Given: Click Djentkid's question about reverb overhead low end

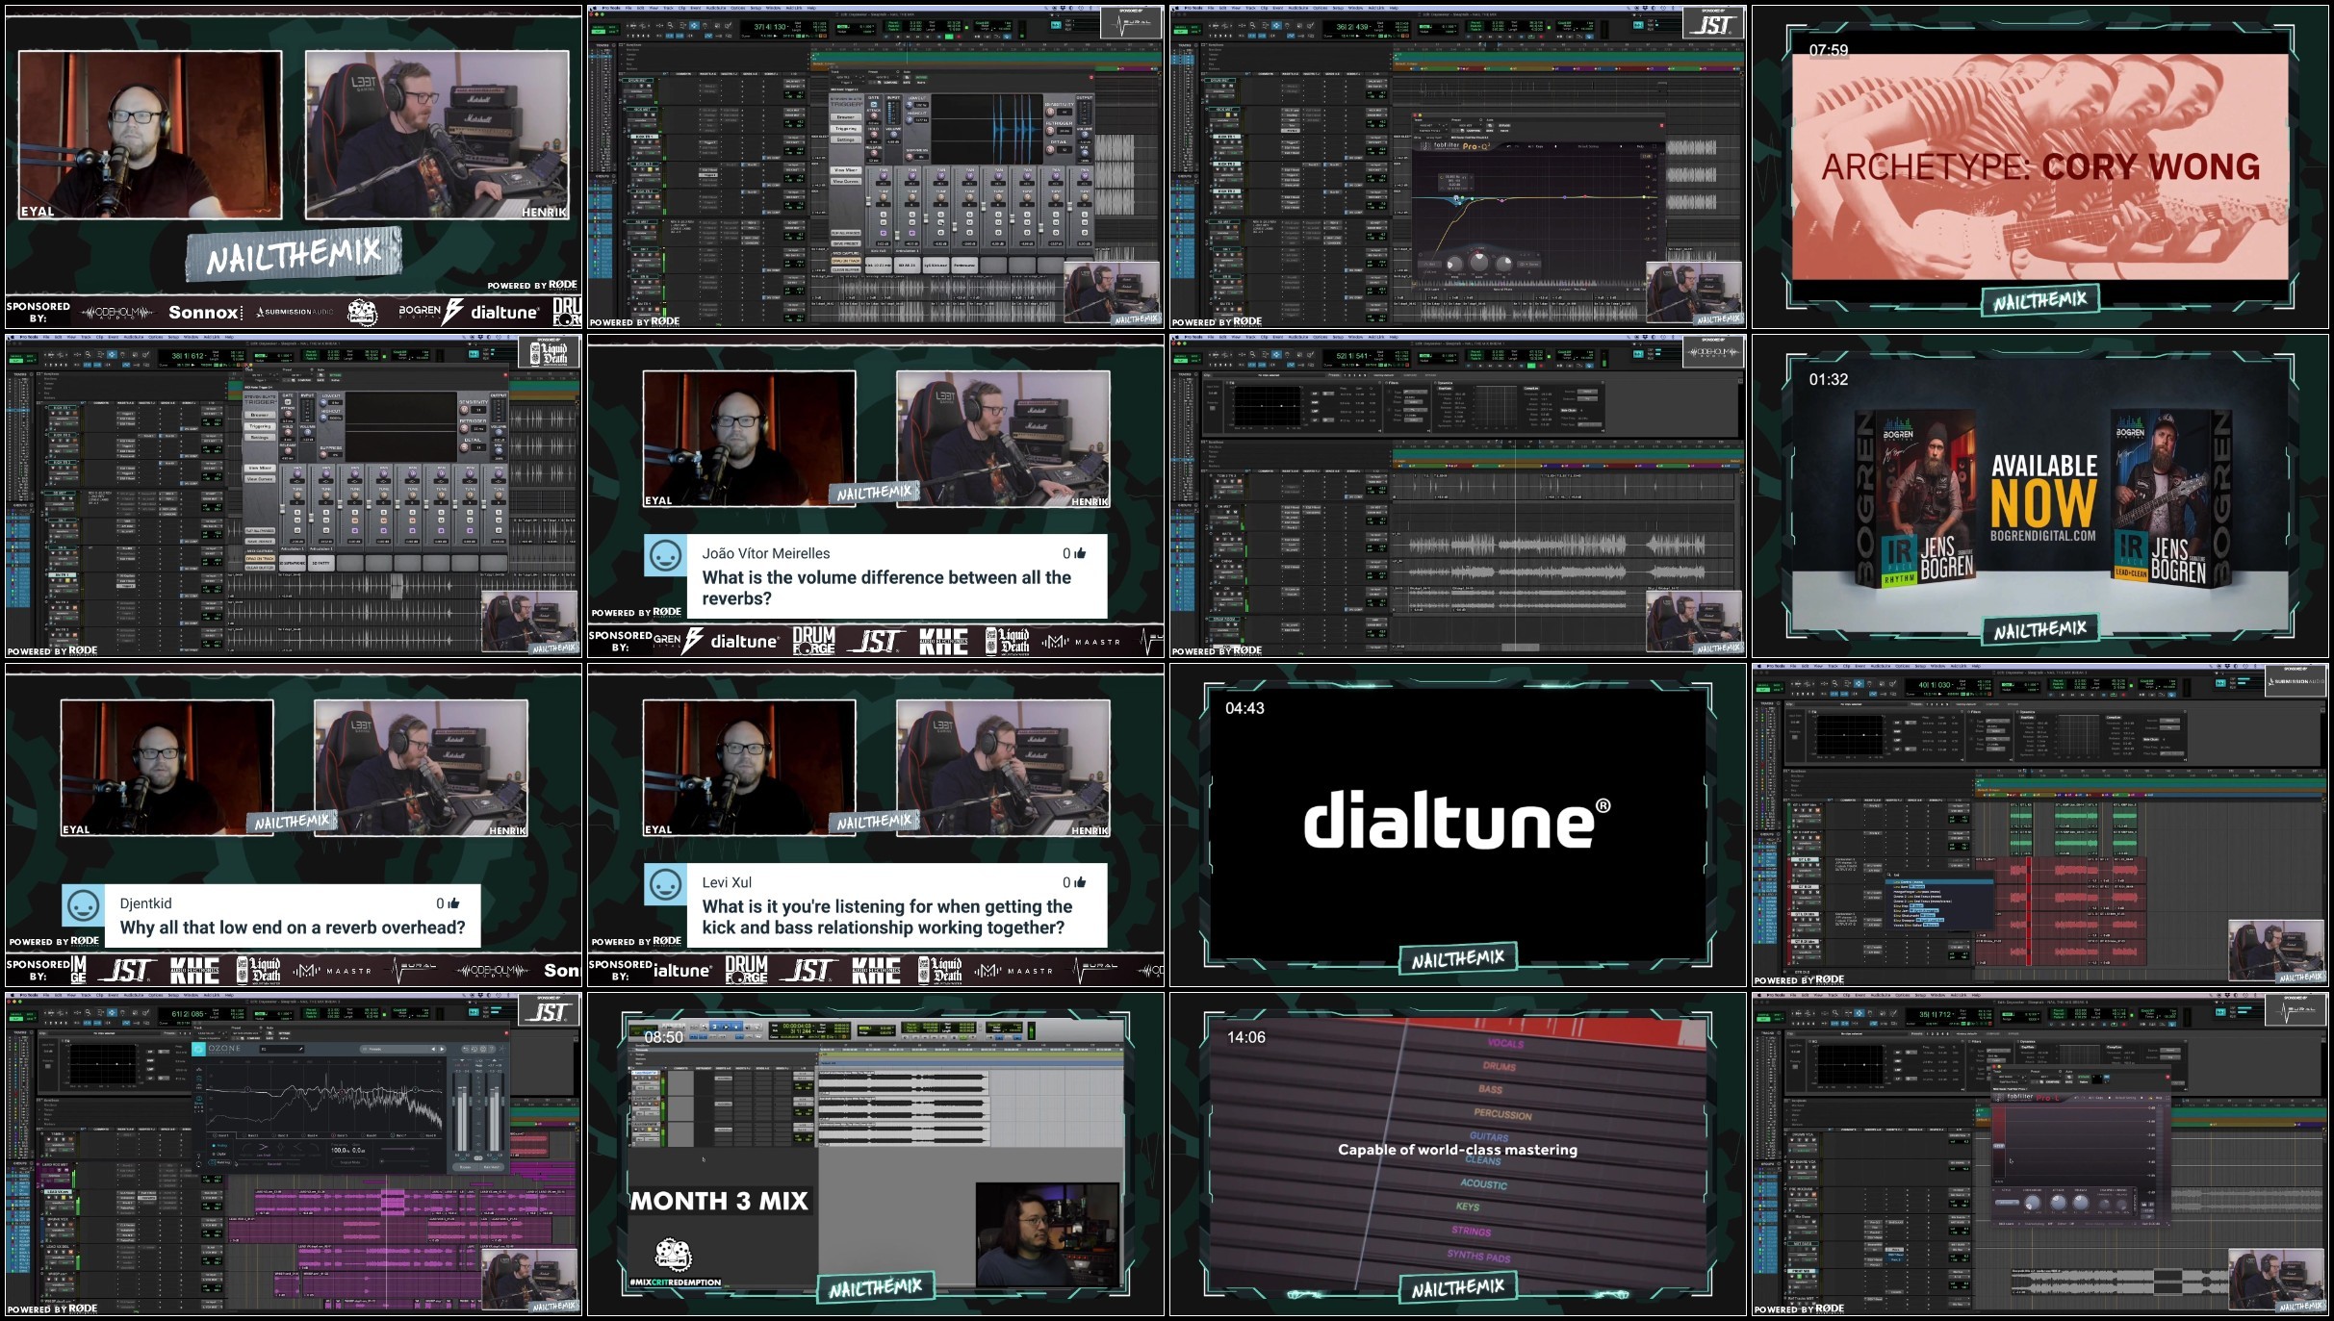Looking at the screenshot, I should pyautogui.click(x=293, y=927).
